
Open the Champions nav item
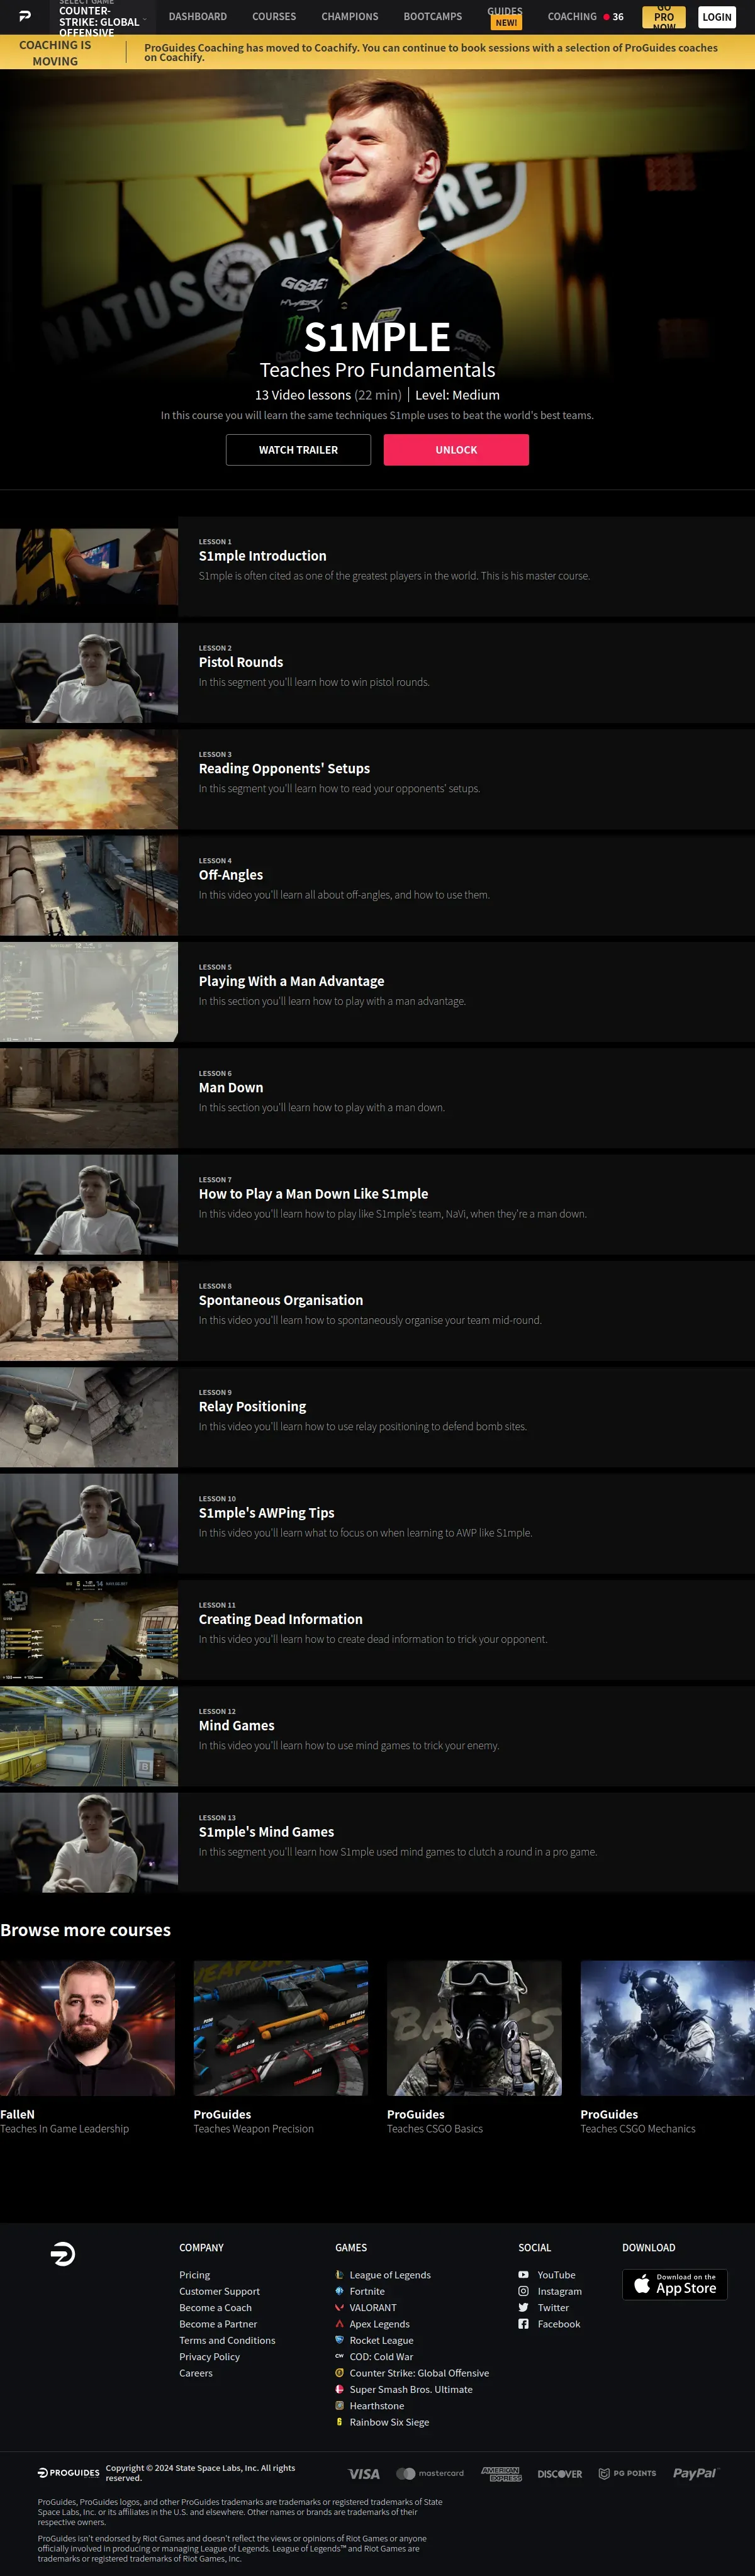coord(350,17)
